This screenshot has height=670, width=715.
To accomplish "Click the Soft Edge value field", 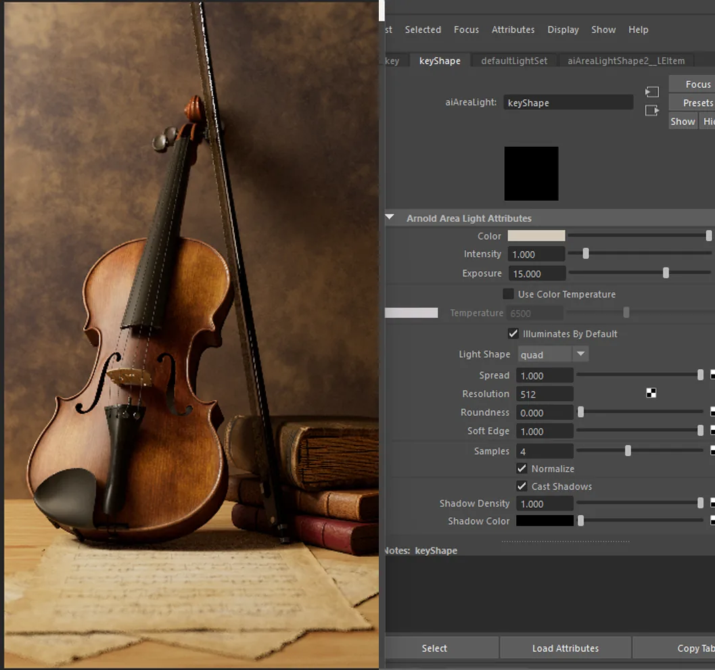I will coord(545,431).
